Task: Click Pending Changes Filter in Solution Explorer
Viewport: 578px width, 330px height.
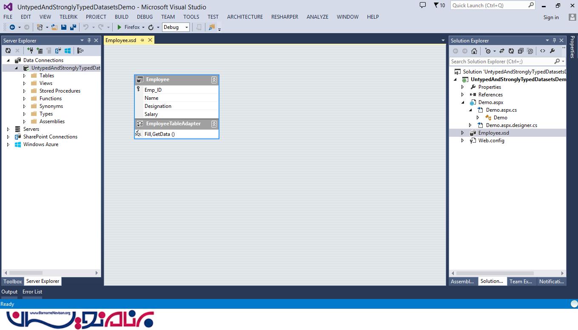Action: click(x=488, y=51)
